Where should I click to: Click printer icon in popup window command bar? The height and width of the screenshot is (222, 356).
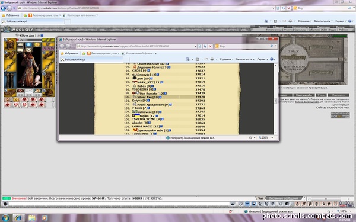point(212,59)
